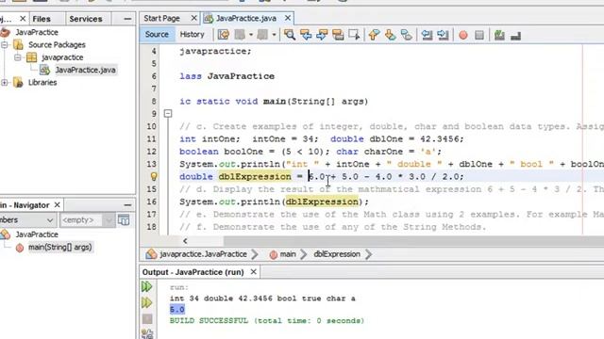Close the Output JavaPractice (run) tab
This screenshot has height=339, width=604.
pyautogui.click(x=254, y=272)
